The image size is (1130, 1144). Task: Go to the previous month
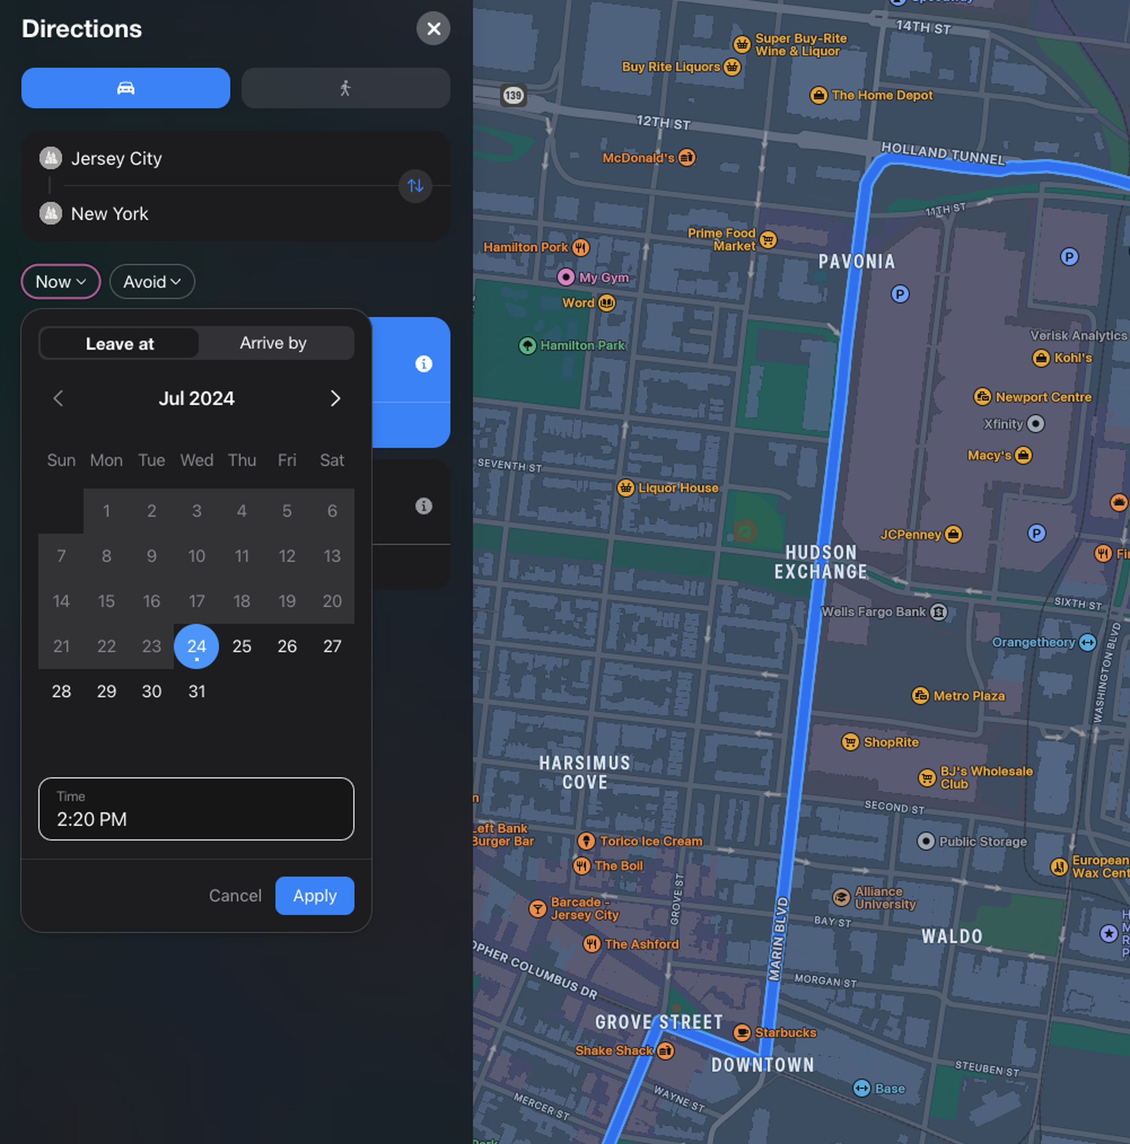(x=58, y=398)
